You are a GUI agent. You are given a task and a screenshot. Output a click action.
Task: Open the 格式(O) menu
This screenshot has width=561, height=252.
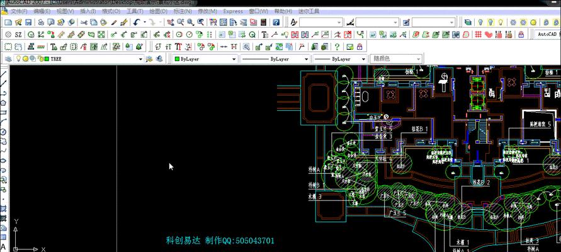(111, 11)
